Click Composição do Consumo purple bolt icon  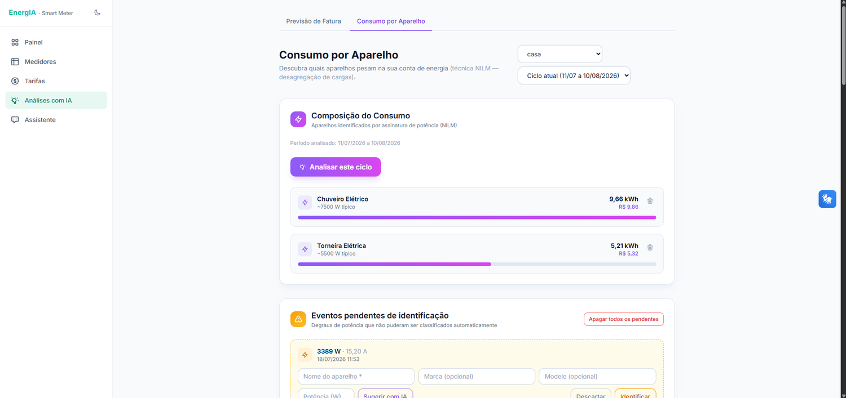[298, 119]
